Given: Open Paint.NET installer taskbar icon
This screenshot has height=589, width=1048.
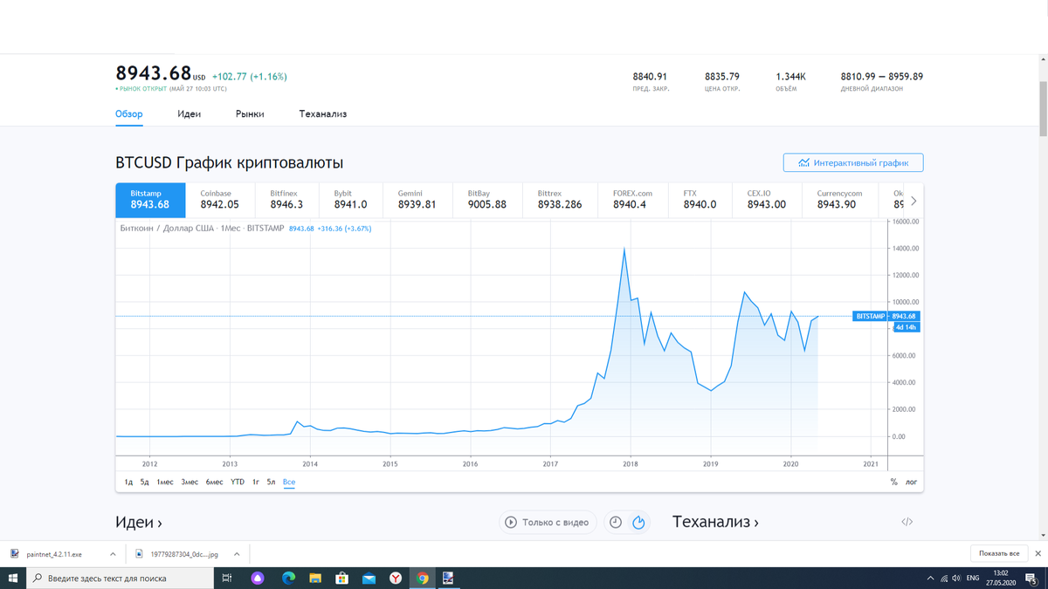Looking at the screenshot, I should (x=448, y=578).
